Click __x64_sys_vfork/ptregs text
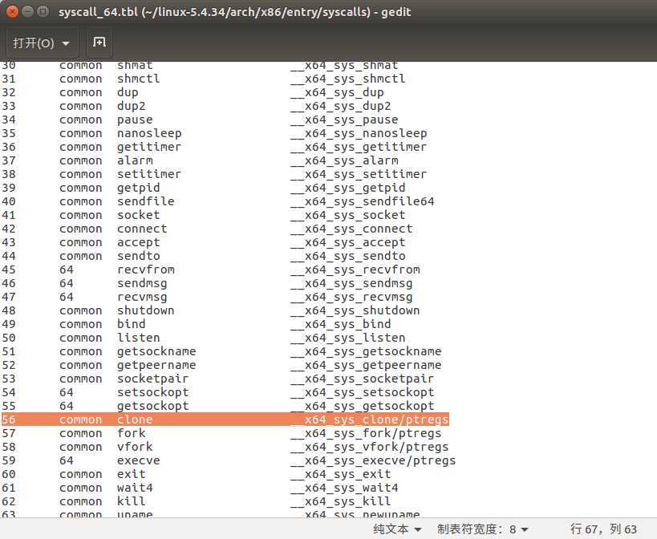The image size is (657, 539). (370, 447)
